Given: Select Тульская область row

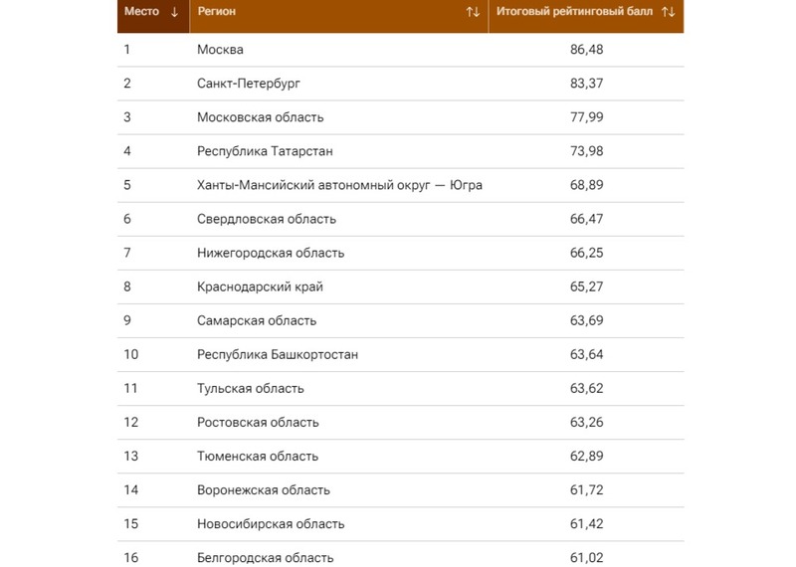Looking at the screenshot, I should (401, 388).
